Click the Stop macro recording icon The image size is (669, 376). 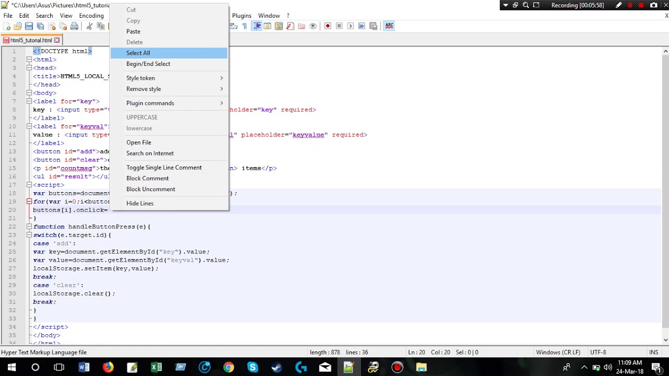coord(339,26)
